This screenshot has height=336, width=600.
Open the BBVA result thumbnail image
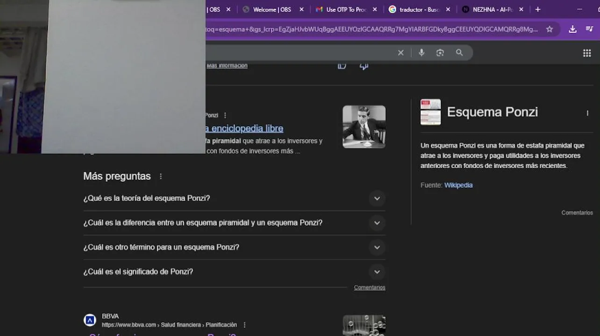tap(364, 325)
